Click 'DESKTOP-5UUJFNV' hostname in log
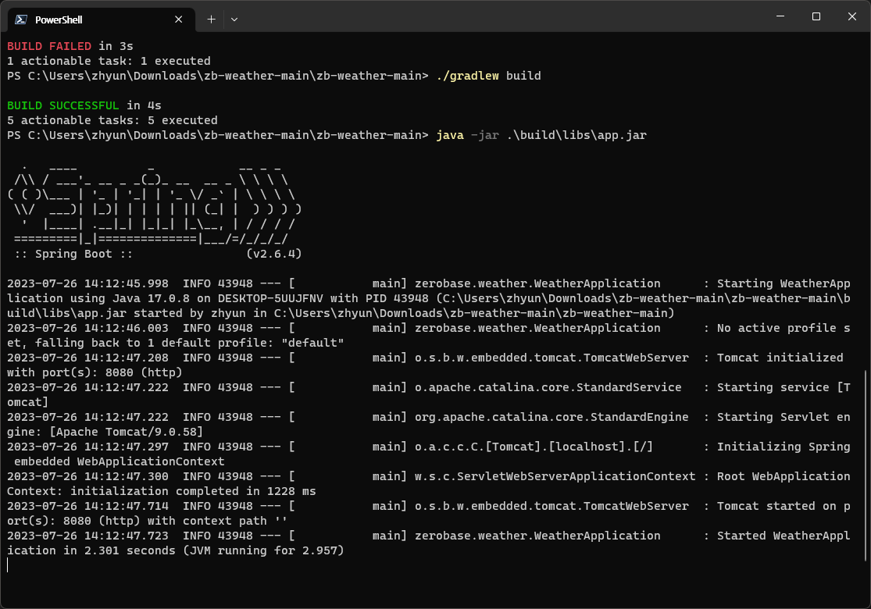 pyautogui.click(x=270, y=299)
